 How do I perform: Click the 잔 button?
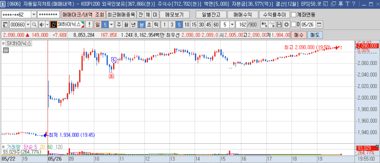140,15
